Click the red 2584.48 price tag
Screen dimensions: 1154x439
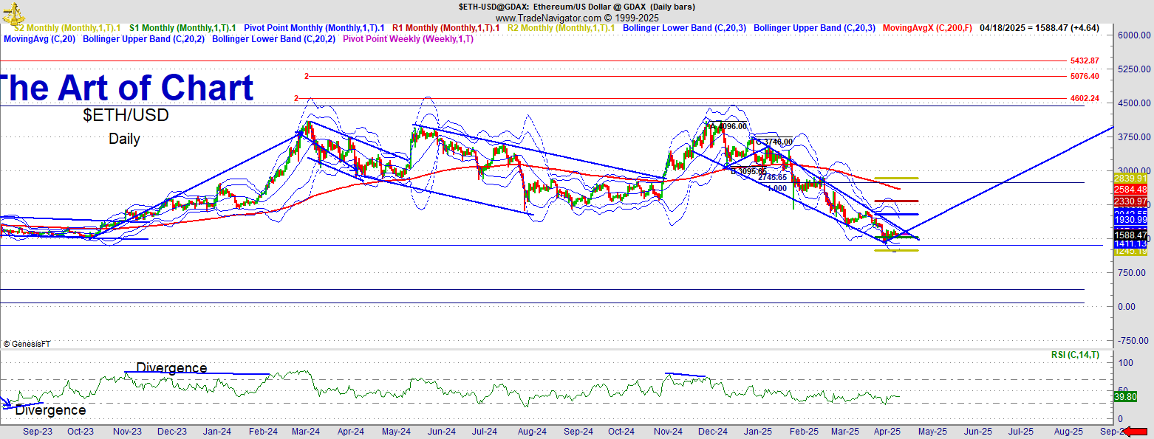(1131, 190)
